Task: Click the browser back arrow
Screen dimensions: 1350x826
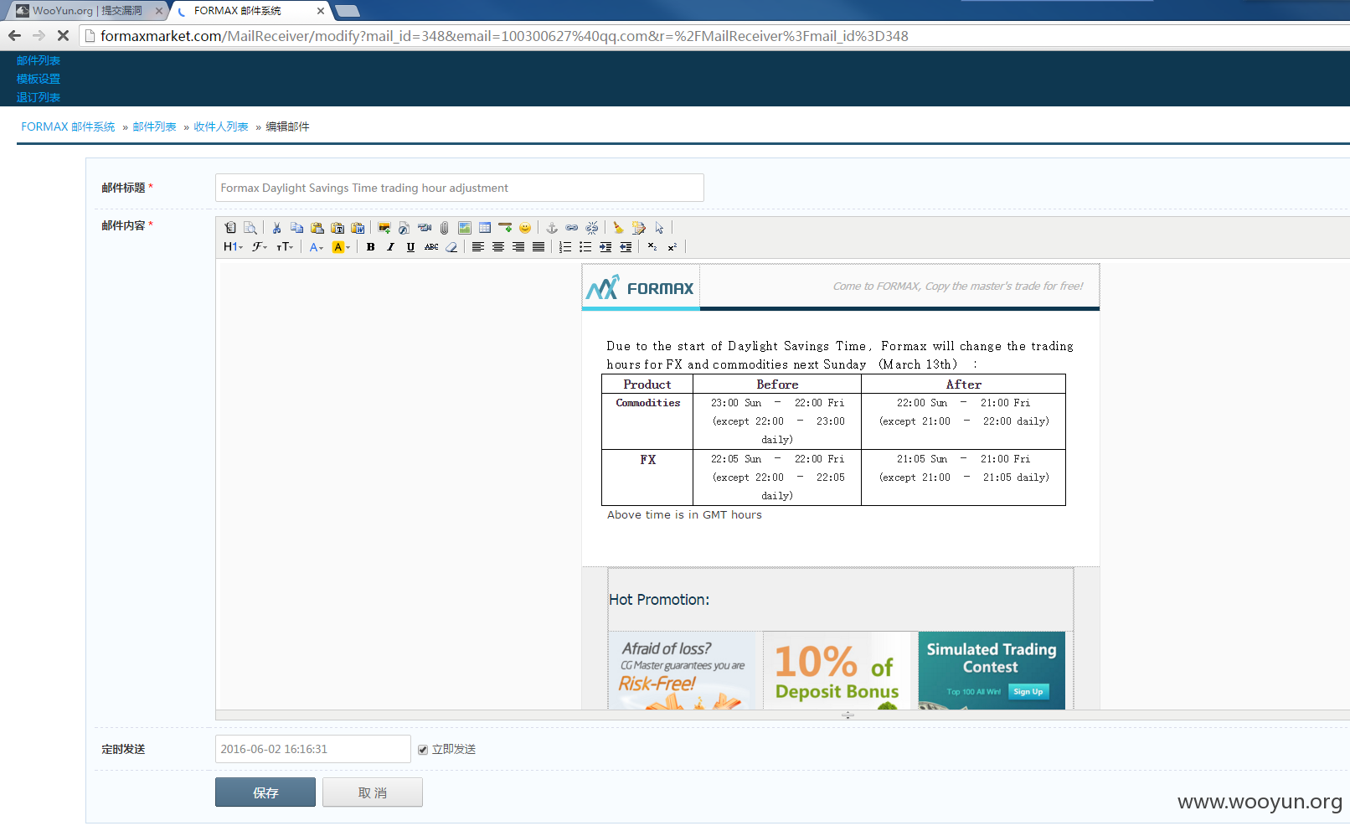Action: point(14,35)
